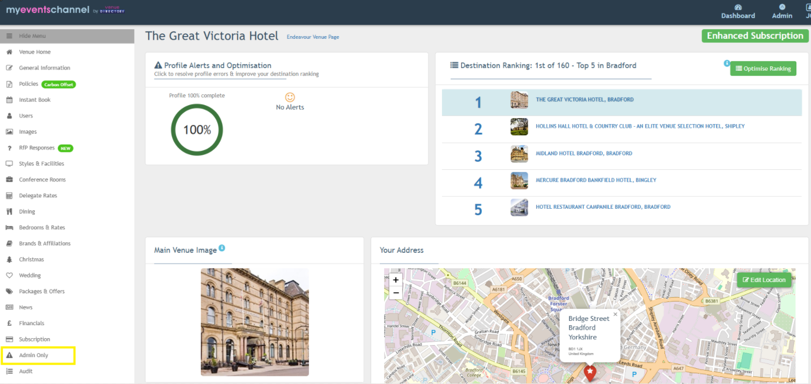Click the red star map marker
The image size is (811, 384).
click(x=590, y=372)
